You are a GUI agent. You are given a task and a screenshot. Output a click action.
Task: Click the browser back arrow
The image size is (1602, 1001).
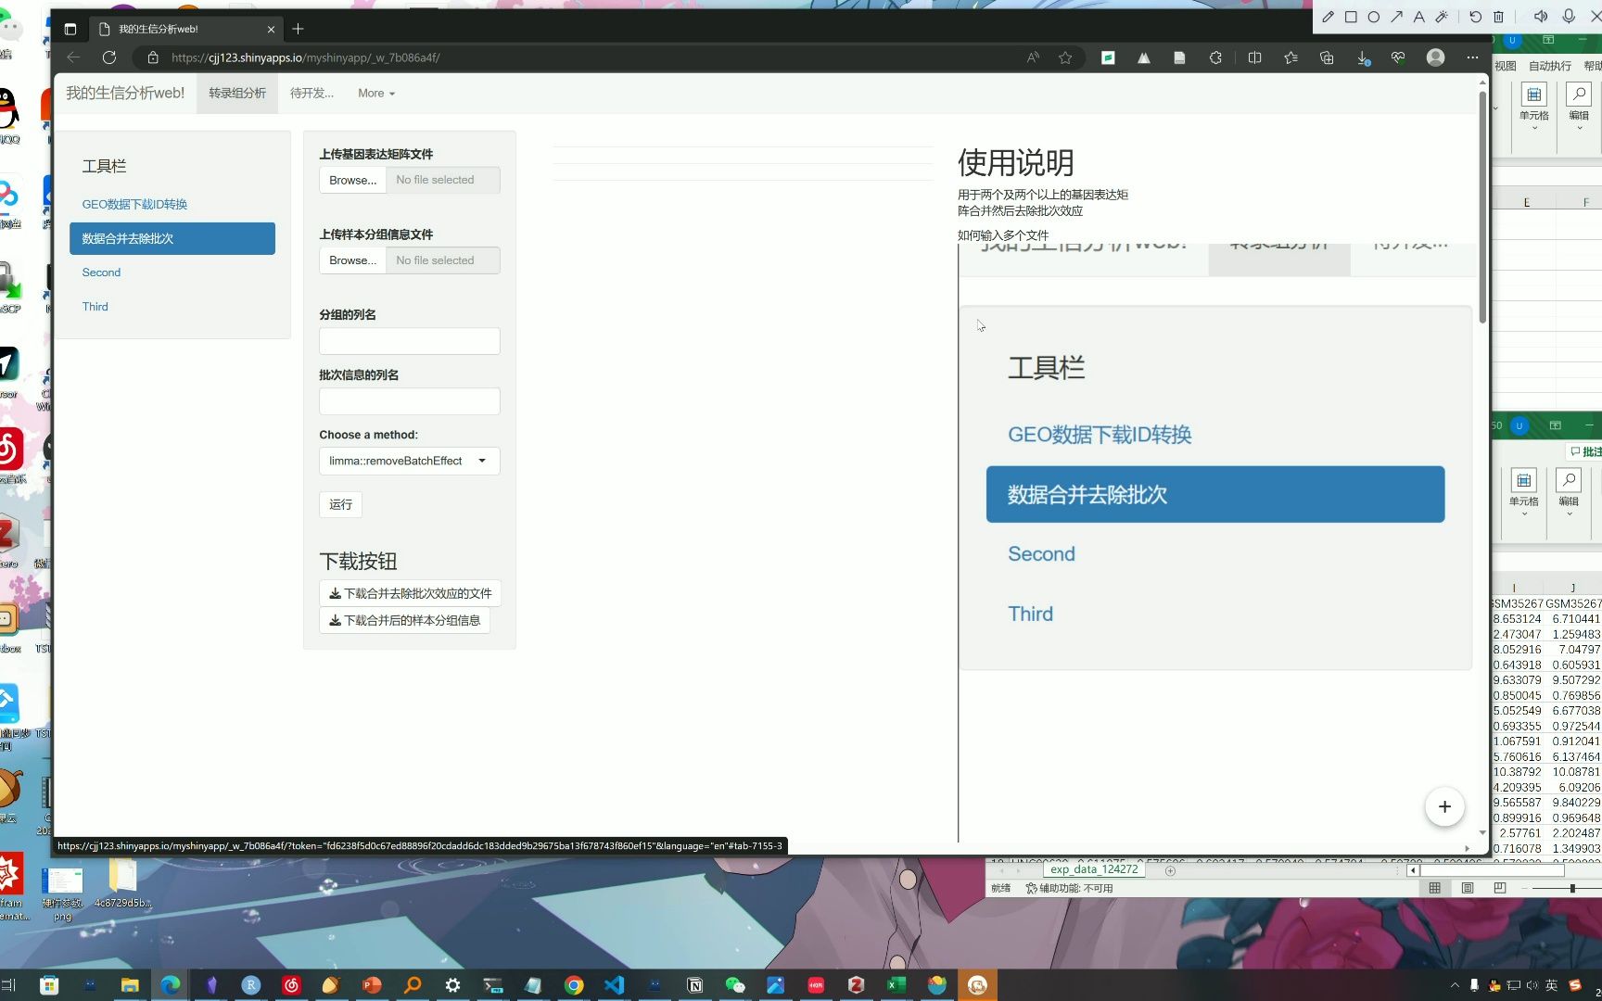73,57
